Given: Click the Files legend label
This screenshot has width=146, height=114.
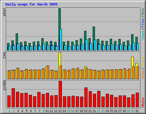Looking at the screenshot, I should coord(143,23).
